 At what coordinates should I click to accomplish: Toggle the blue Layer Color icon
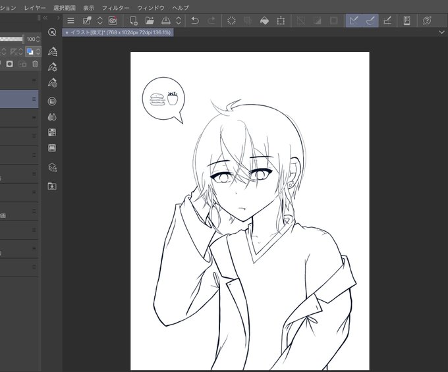[30, 51]
